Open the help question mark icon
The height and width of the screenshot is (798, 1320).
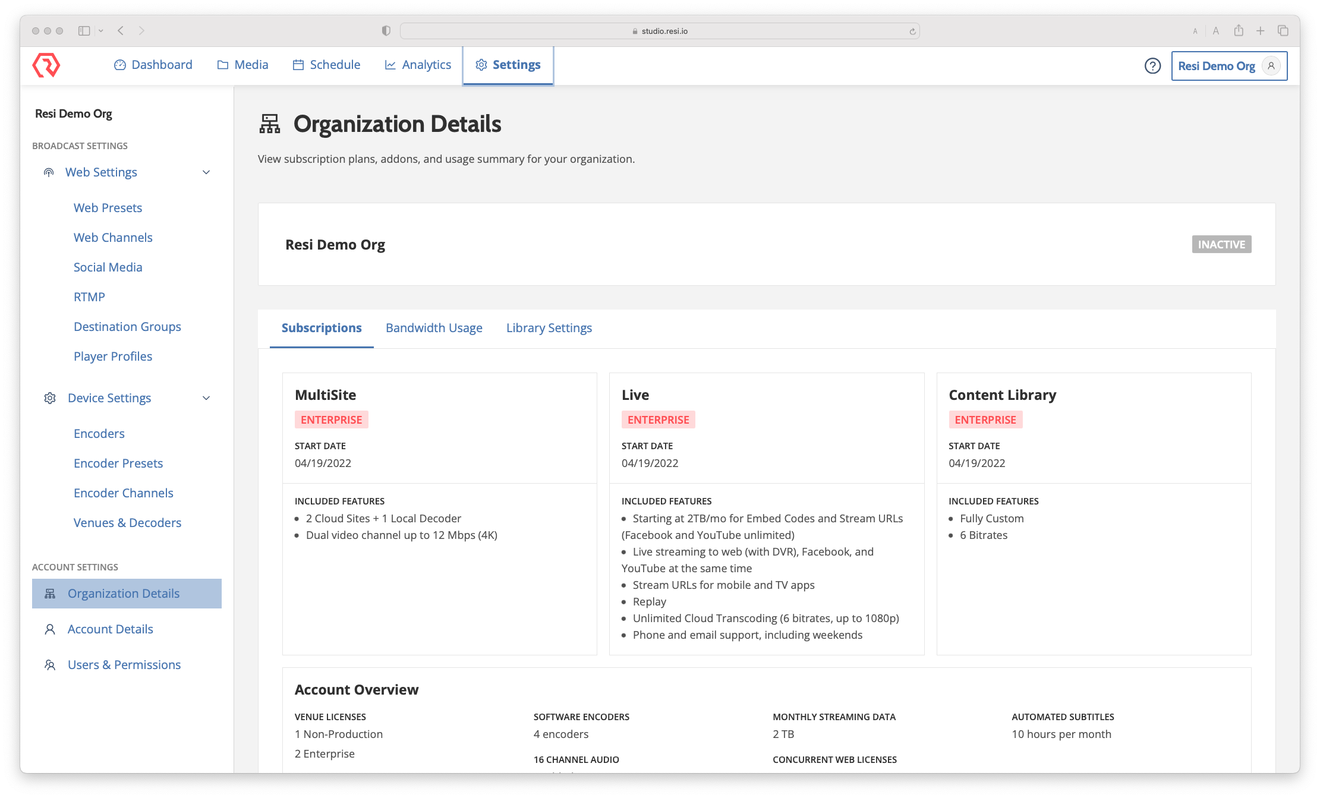pyautogui.click(x=1152, y=66)
